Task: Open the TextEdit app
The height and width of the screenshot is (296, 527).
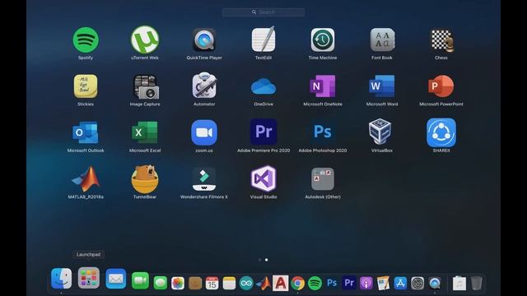Action: point(263,40)
